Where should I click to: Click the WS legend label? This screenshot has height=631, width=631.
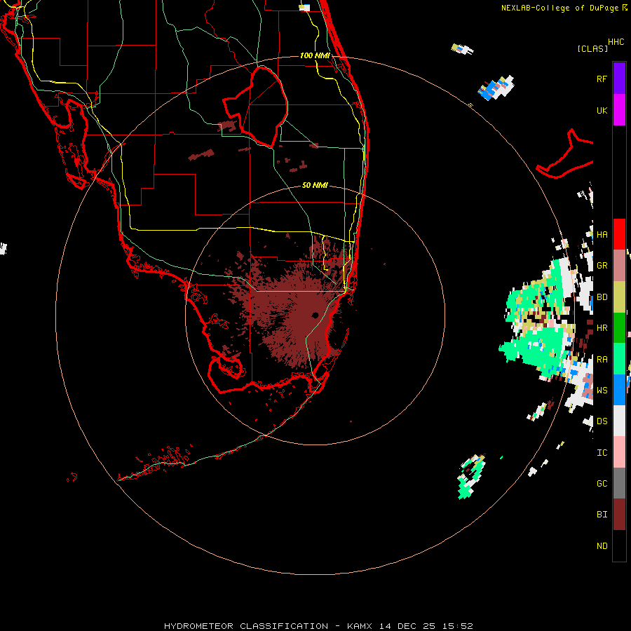pos(602,390)
